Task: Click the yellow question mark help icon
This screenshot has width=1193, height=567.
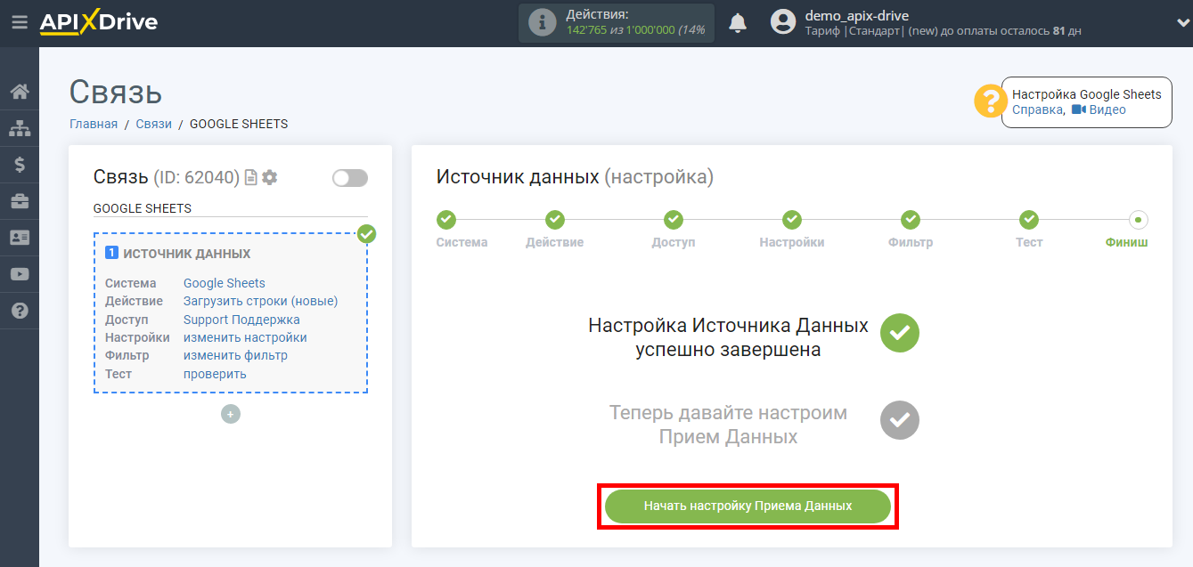Action: (991, 101)
